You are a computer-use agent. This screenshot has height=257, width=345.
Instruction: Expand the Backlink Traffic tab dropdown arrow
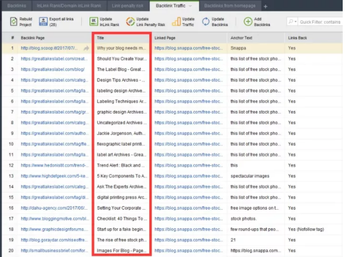[190, 6]
